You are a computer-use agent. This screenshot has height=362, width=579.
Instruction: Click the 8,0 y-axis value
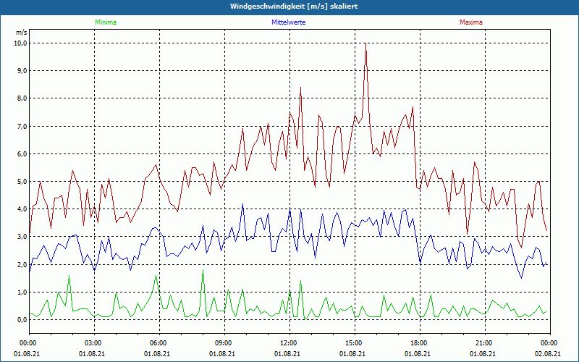22,98
